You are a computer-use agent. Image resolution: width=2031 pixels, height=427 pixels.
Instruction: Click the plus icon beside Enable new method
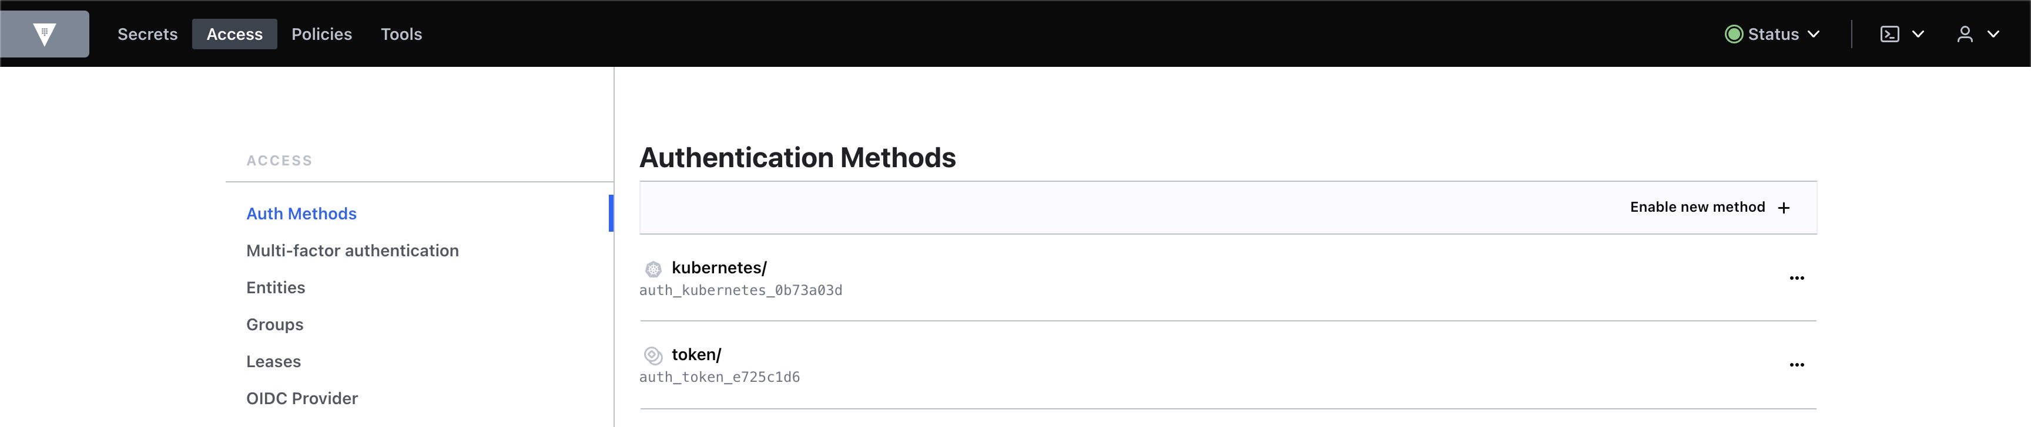point(1784,208)
